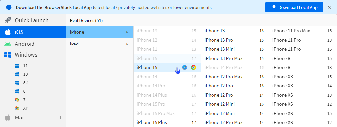
Task: Open the Quick Launch menu item
Action: 33,21
